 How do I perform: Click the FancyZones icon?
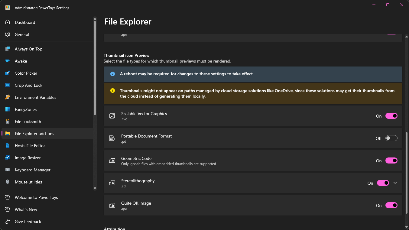pos(8,109)
